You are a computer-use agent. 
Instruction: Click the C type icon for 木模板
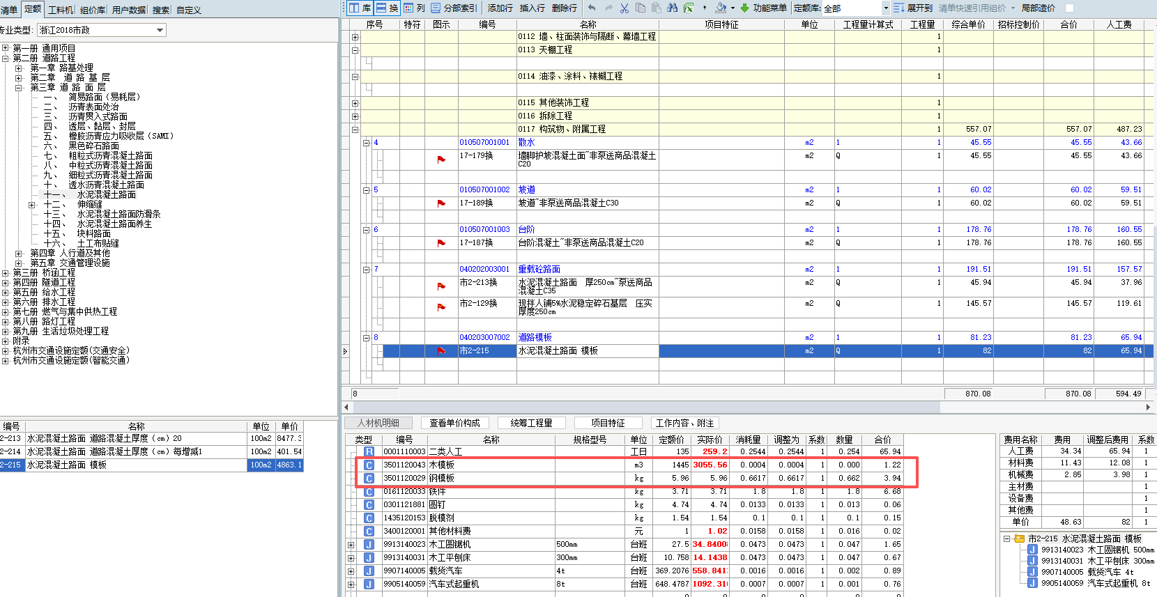tap(369, 465)
